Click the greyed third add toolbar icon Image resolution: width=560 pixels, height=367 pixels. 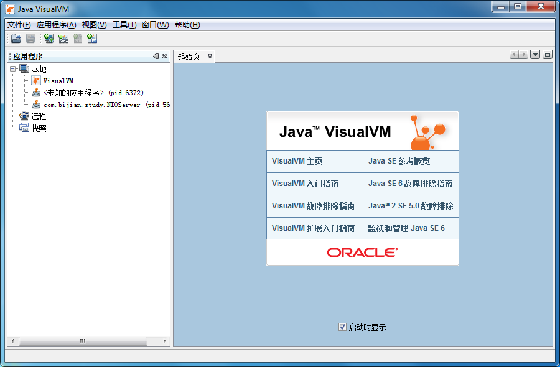pos(78,38)
